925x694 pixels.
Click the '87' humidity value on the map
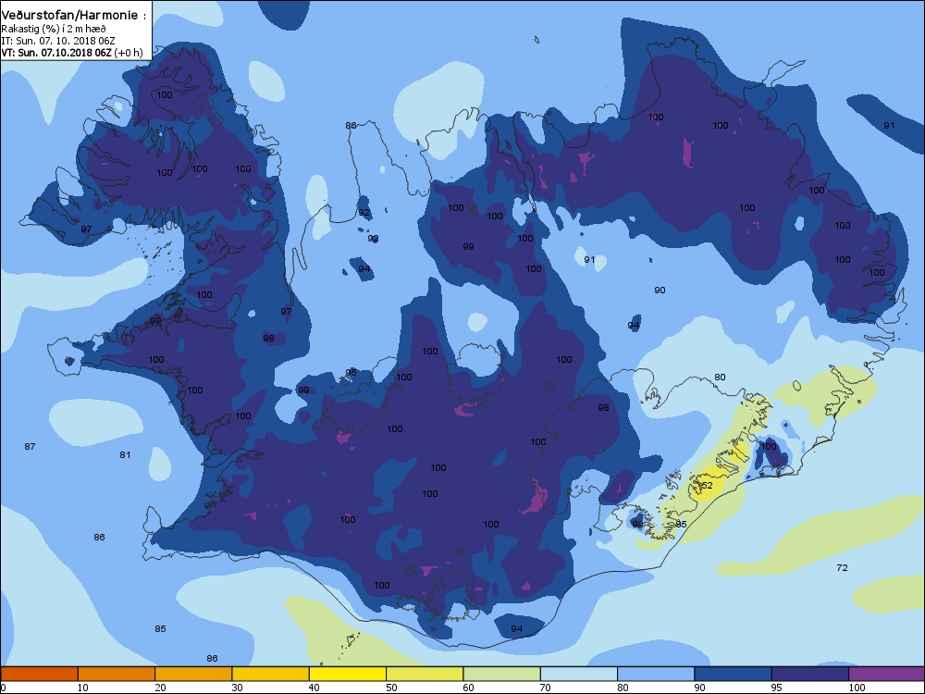pos(31,447)
